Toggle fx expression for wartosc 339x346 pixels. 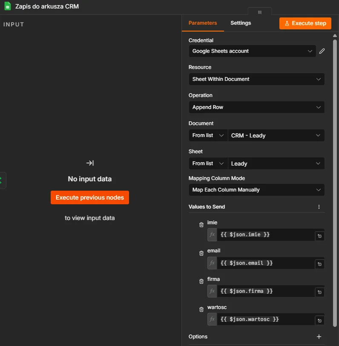(212, 319)
